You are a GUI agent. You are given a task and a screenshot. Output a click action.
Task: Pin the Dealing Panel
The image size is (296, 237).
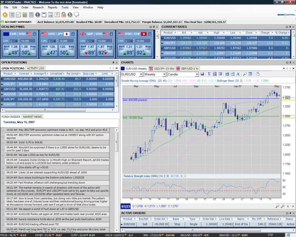(x=154, y=27)
